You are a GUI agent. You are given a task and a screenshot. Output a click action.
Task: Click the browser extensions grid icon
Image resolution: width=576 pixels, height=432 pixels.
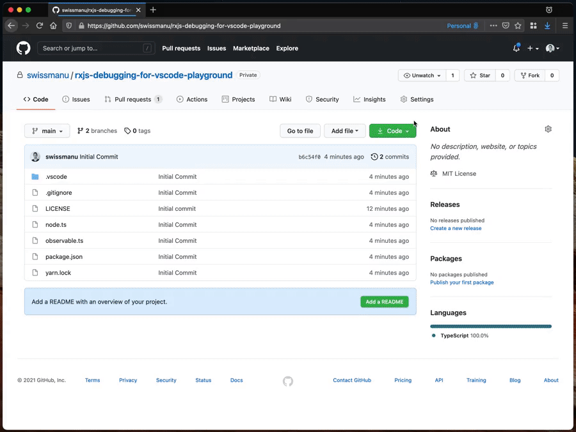pyautogui.click(x=533, y=26)
